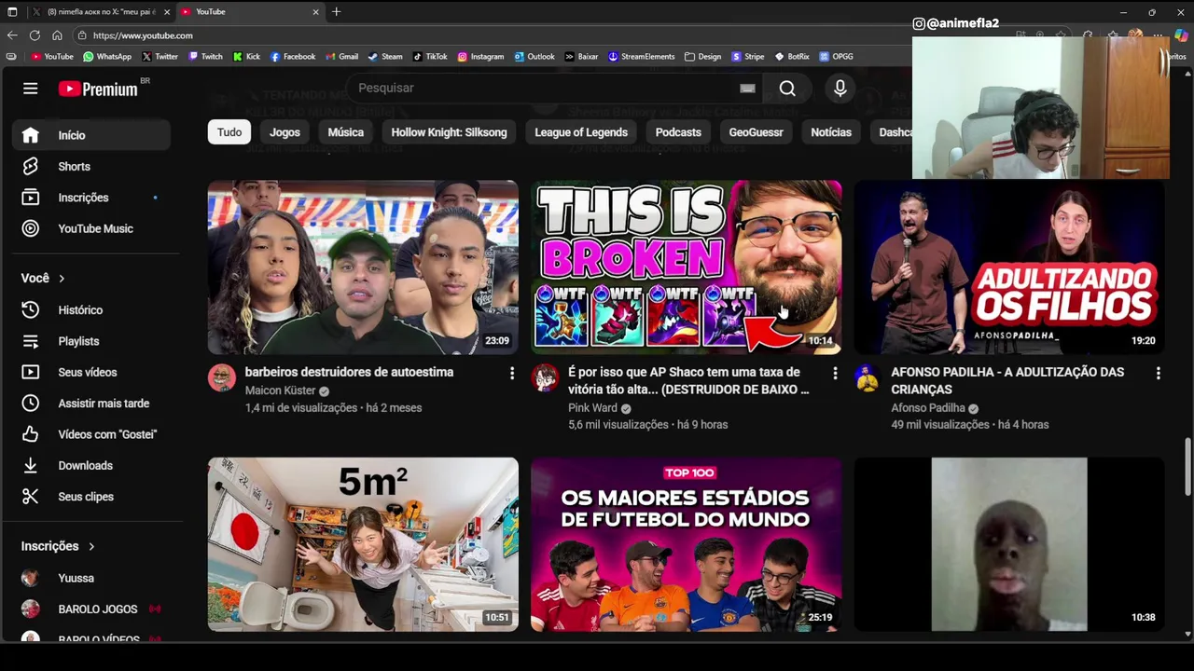Open Inscrições in the sidebar
Screen dimensions: 1194x671
[x=91, y=198]
